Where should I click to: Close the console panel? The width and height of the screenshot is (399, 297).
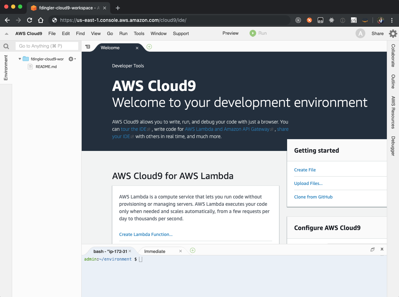[x=382, y=249]
